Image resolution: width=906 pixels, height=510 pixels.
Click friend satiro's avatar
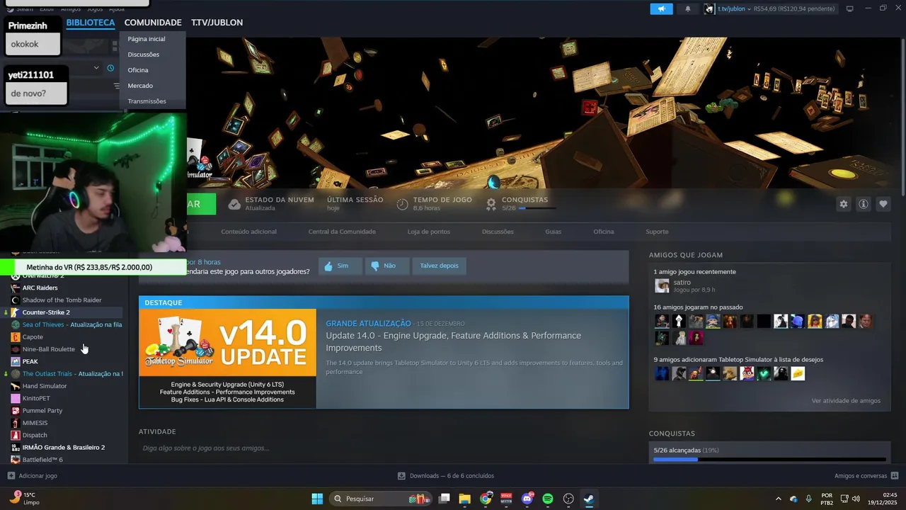pos(662,285)
